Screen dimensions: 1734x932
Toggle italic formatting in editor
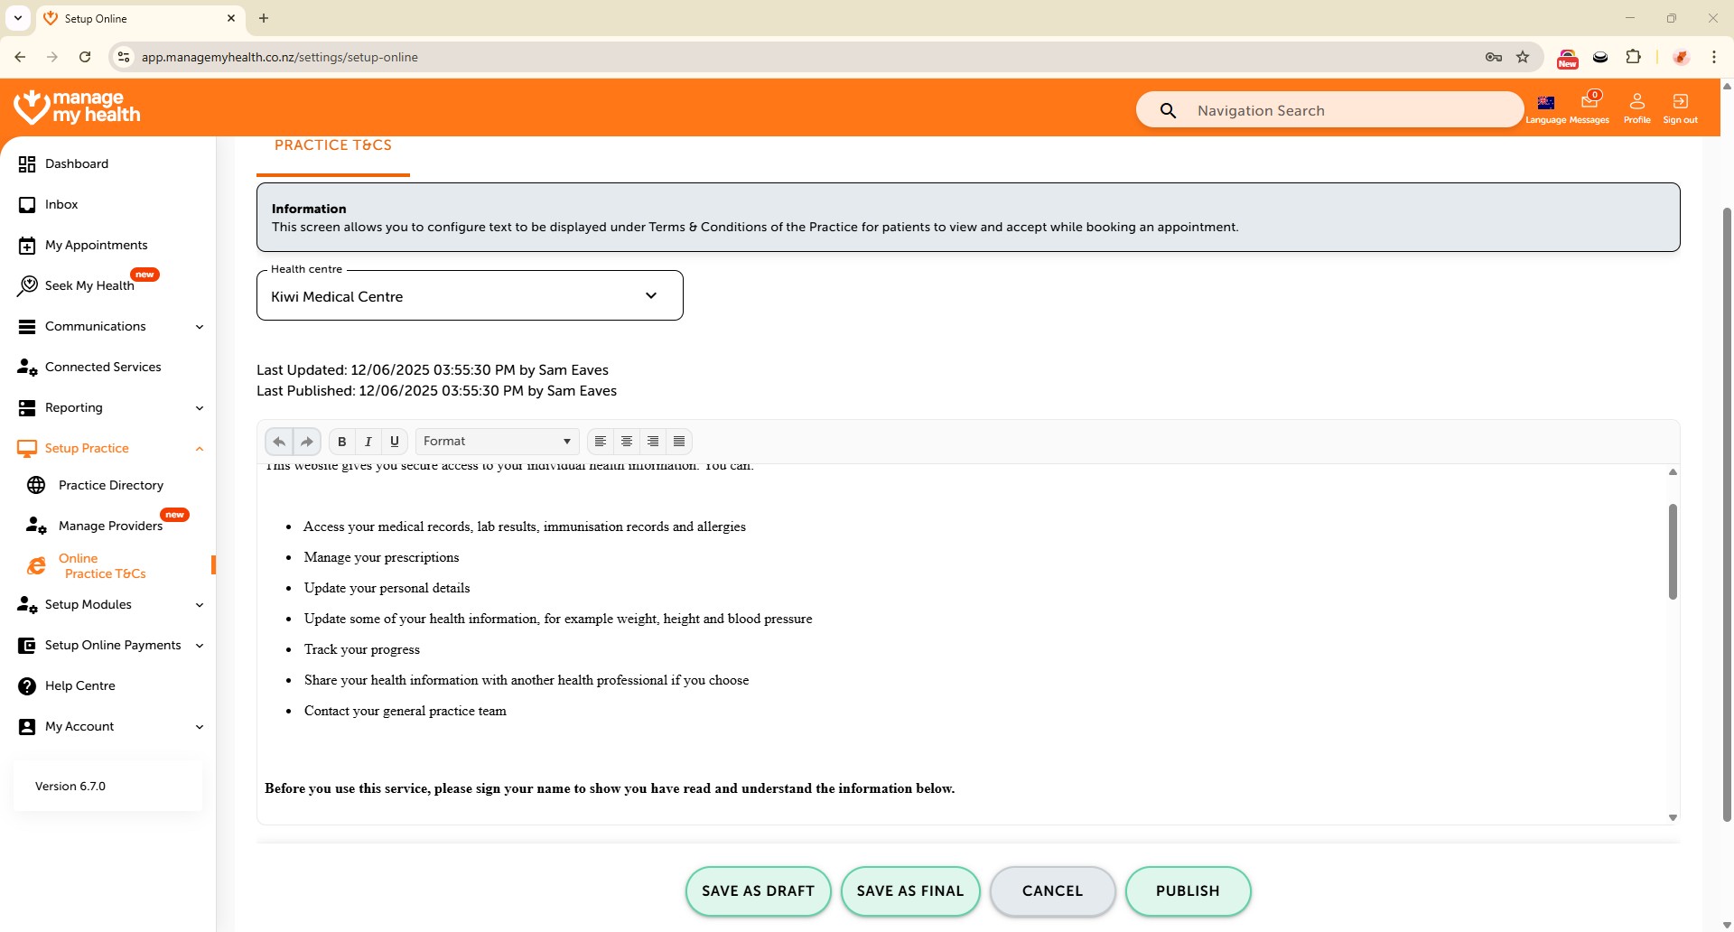point(368,442)
